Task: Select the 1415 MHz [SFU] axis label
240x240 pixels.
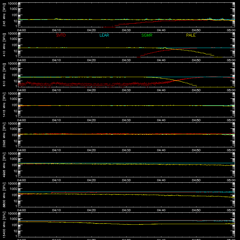Action: tap(4, 105)
